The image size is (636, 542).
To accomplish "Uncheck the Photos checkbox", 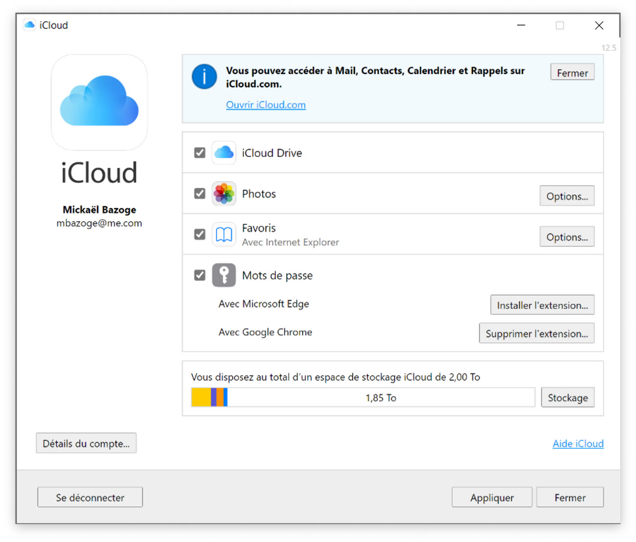I will point(200,194).
